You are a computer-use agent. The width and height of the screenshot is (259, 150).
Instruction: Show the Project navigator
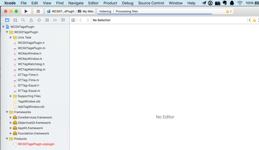point(7,20)
